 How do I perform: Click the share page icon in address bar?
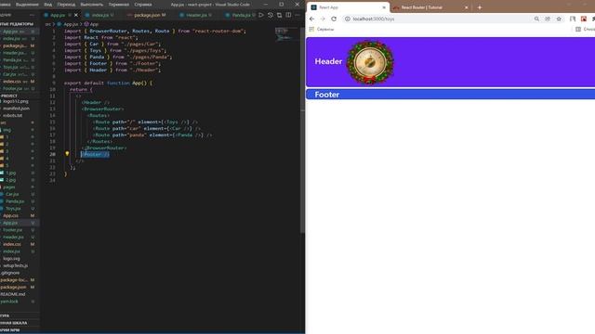point(548,19)
